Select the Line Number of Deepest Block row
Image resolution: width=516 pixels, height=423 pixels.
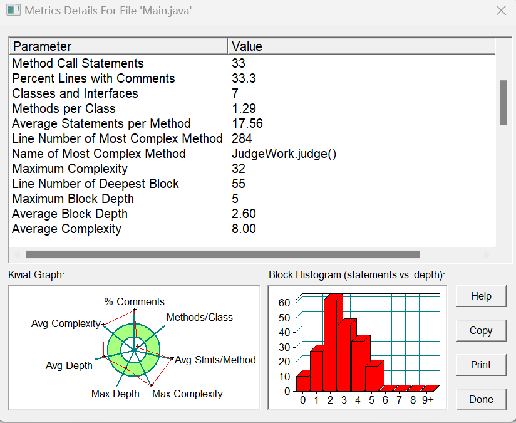click(252, 184)
